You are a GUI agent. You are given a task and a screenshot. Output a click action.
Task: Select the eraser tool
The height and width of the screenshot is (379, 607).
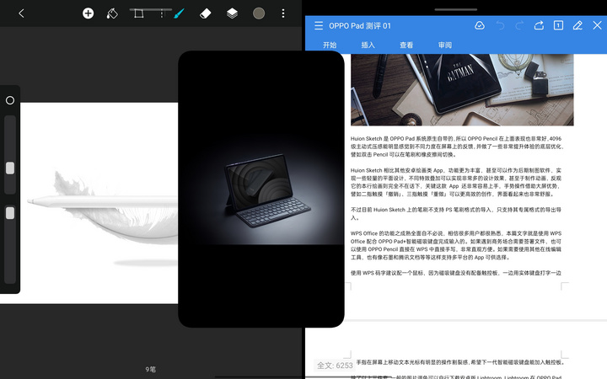(x=205, y=13)
